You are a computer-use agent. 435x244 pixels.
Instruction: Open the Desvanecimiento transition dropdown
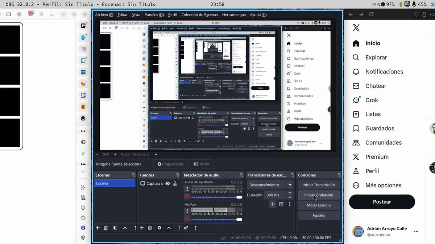tap(270, 185)
